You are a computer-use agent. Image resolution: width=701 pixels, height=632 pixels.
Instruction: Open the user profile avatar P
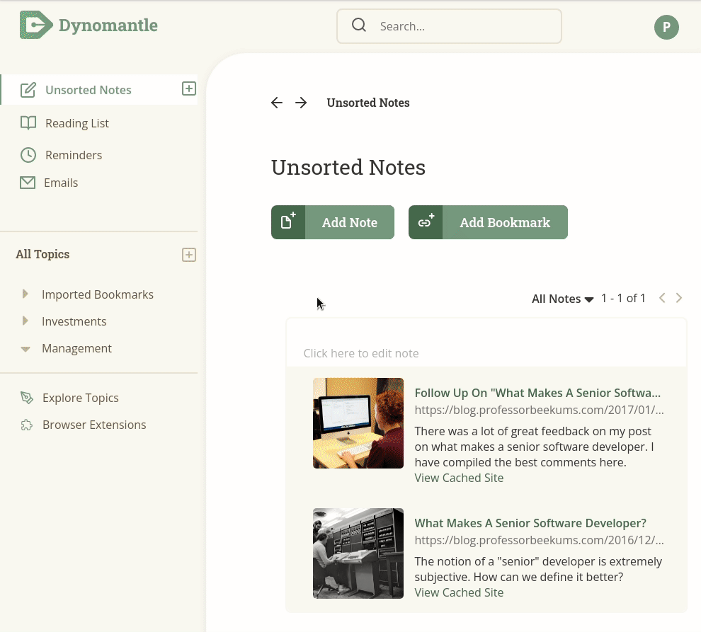[x=666, y=27]
